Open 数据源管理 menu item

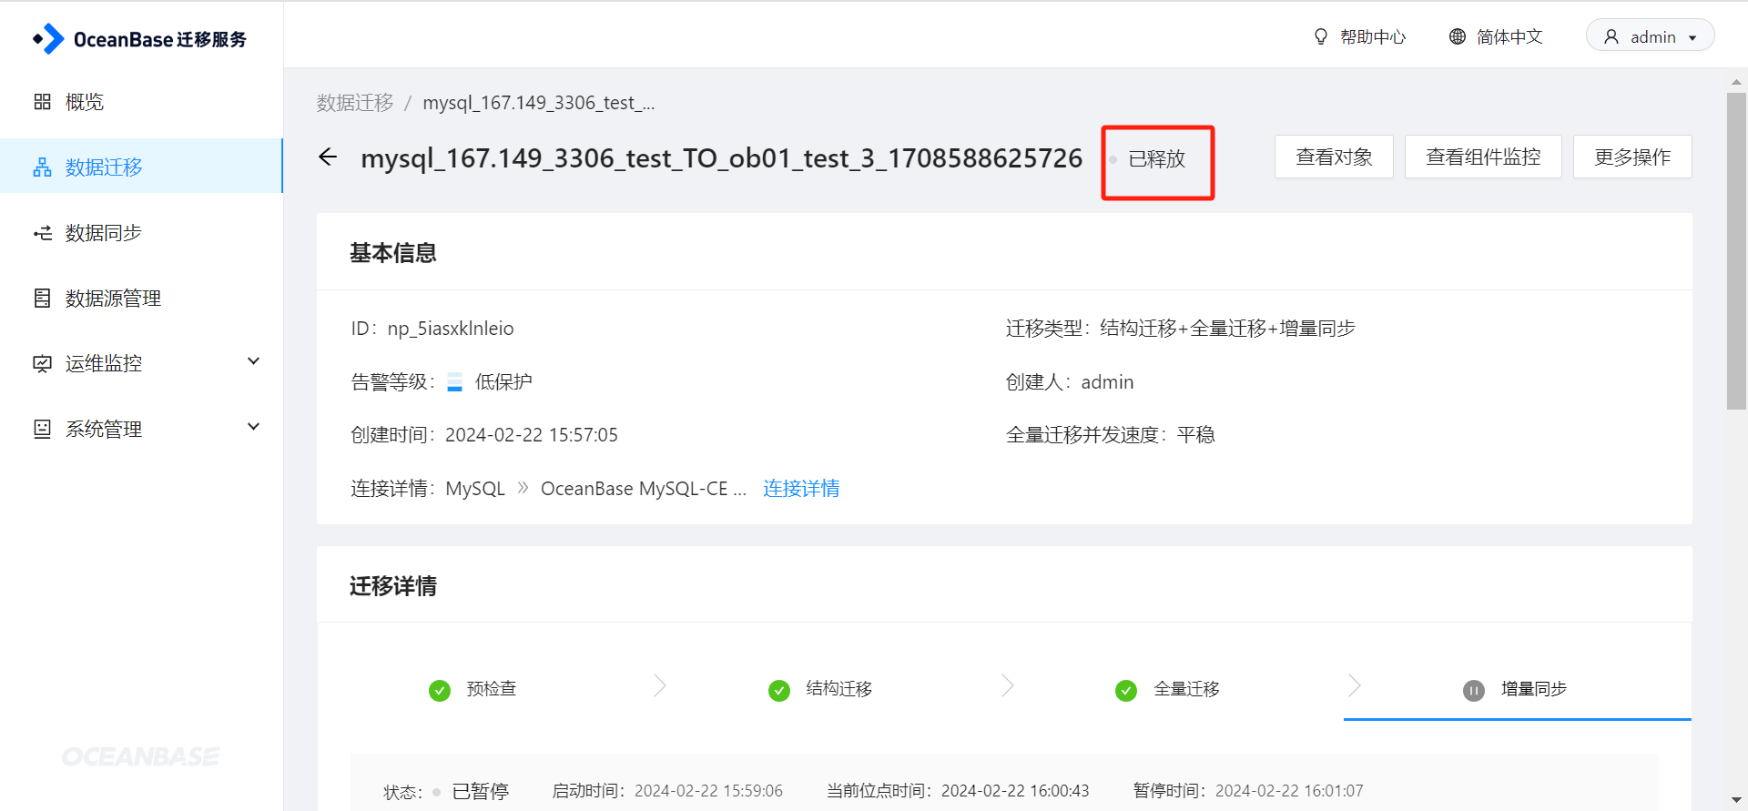[141, 299]
